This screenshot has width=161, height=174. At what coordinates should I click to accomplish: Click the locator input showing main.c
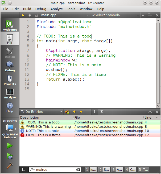[x=55, y=170]
